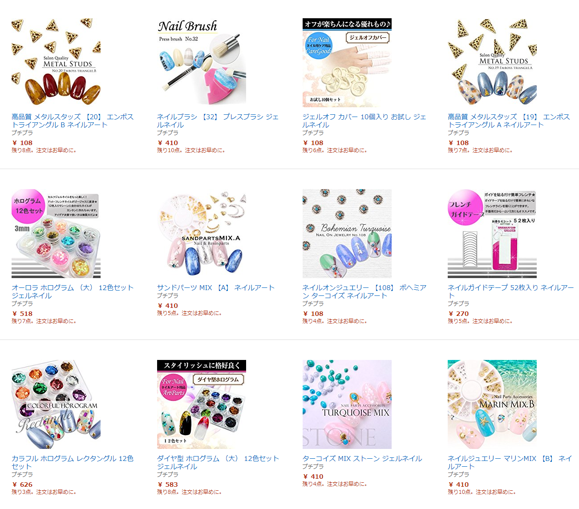This screenshot has height=509, width=579.
Task: Click the ネイルジュエリー マリンMIX【B】 link
Action: pos(510,462)
